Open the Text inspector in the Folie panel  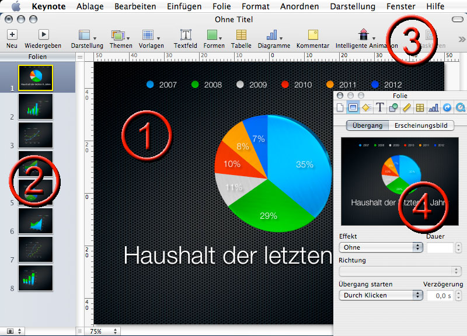click(x=379, y=107)
